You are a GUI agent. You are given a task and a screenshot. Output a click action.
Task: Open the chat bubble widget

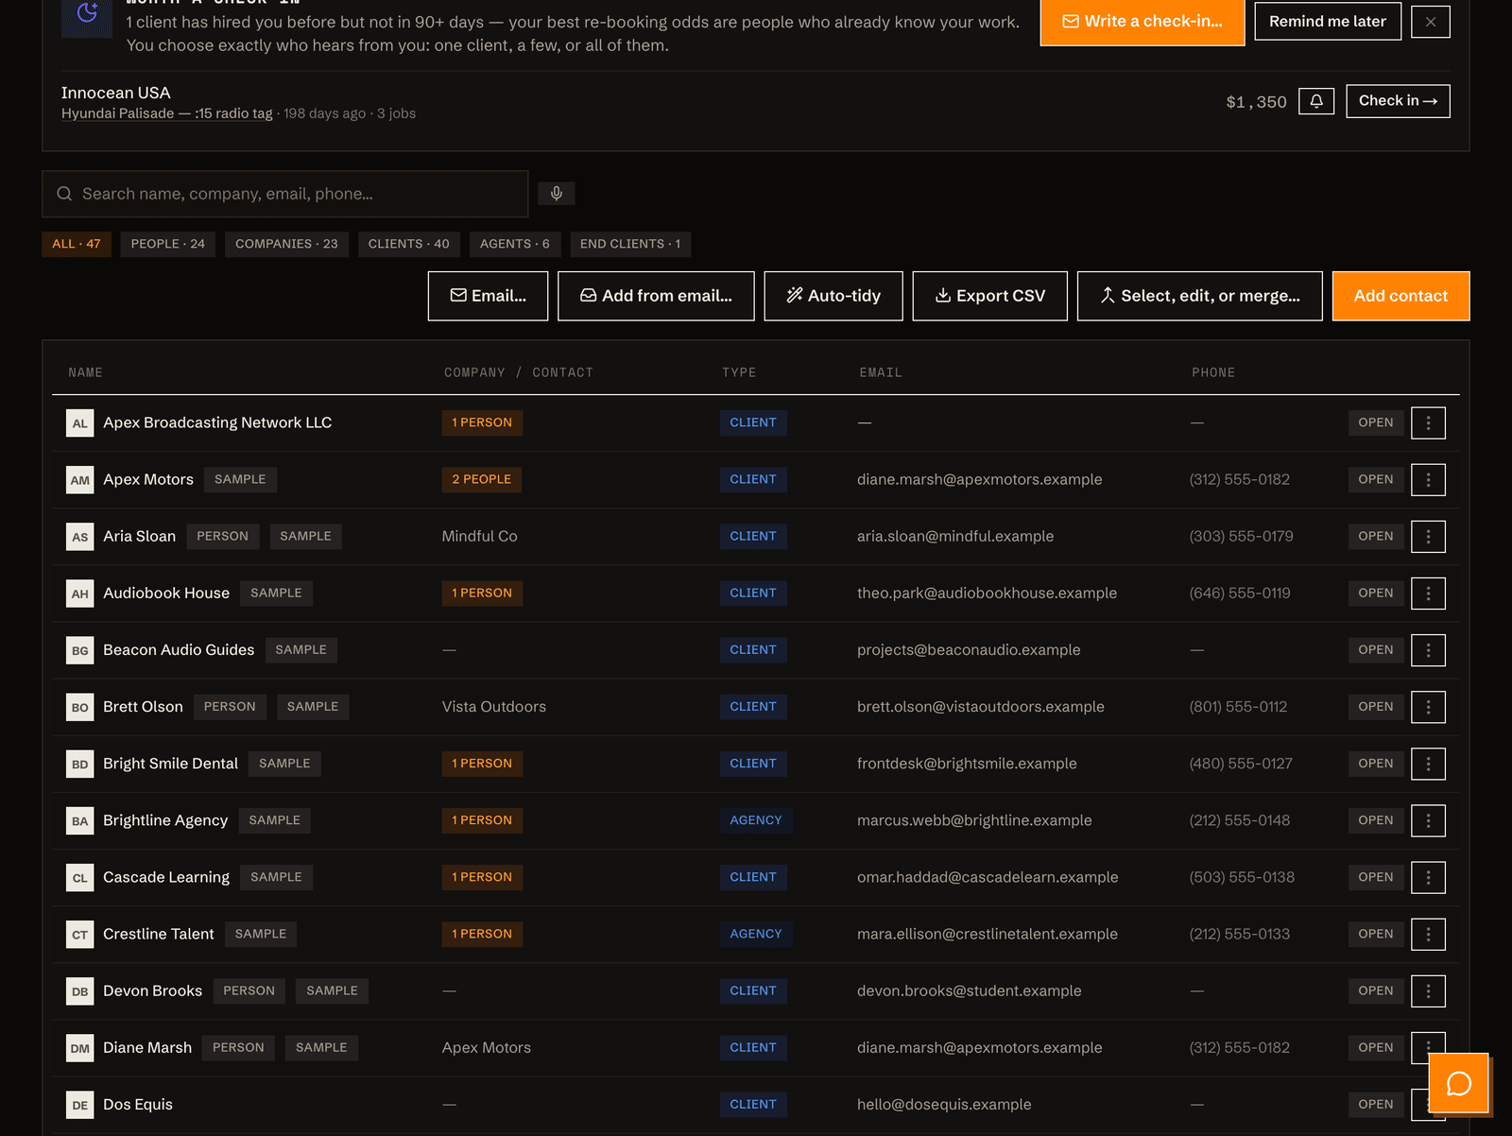coord(1459,1083)
